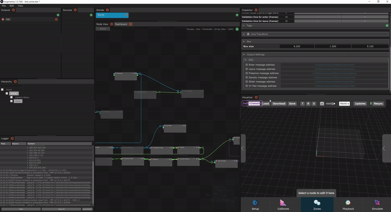Add a new source with green plus
The image size is (391, 212).
(x=91, y=15)
